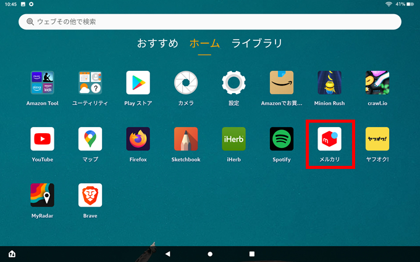
Task: Open the ヤフオク! app
Action: pyautogui.click(x=377, y=139)
